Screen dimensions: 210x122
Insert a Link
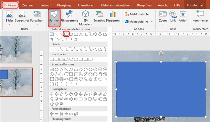(173, 16)
